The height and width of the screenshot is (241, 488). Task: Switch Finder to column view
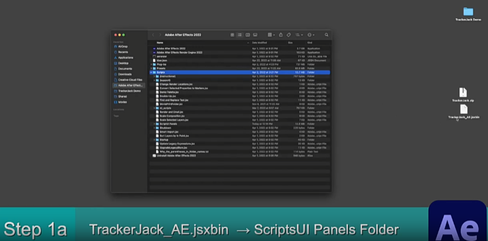tap(248, 35)
